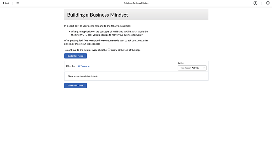Click the top bar title Building a Business Mindset

pos(136,3)
